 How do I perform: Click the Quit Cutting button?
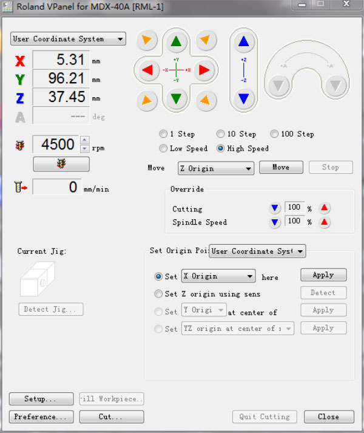(265, 417)
